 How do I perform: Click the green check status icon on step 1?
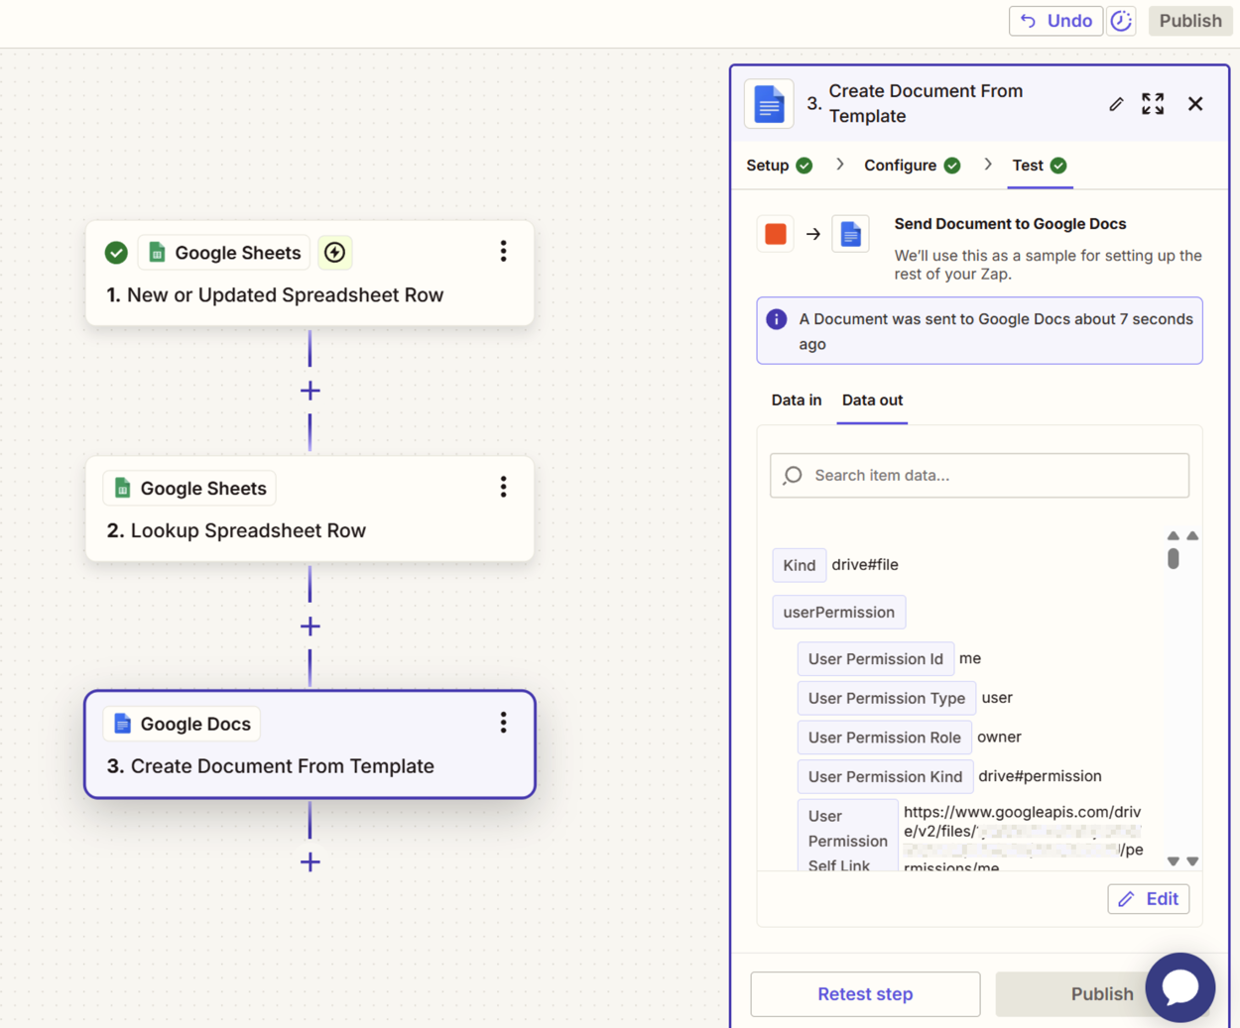pyautogui.click(x=116, y=253)
